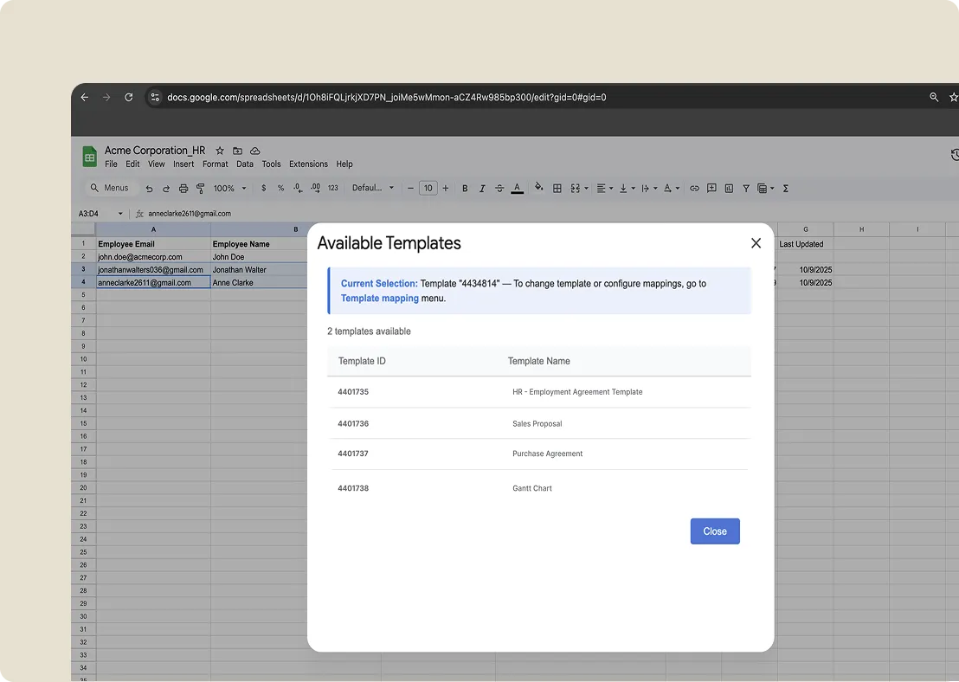Click the Menus search box
The image size is (959, 682).
click(x=110, y=188)
